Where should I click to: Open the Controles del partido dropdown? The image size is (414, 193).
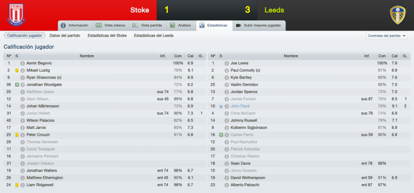click(387, 36)
